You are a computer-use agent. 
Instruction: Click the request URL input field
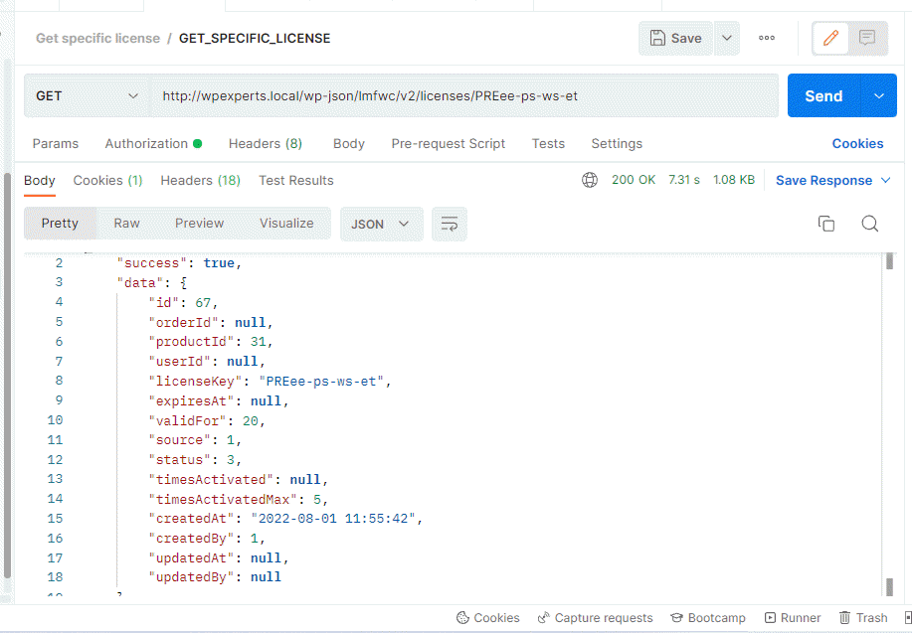tap(464, 96)
